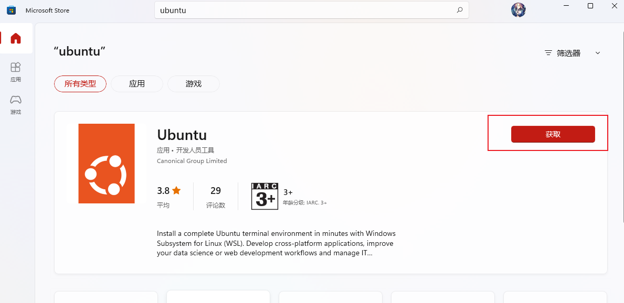Click the 3.8 average rating value
624x303 pixels.
(163, 190)
